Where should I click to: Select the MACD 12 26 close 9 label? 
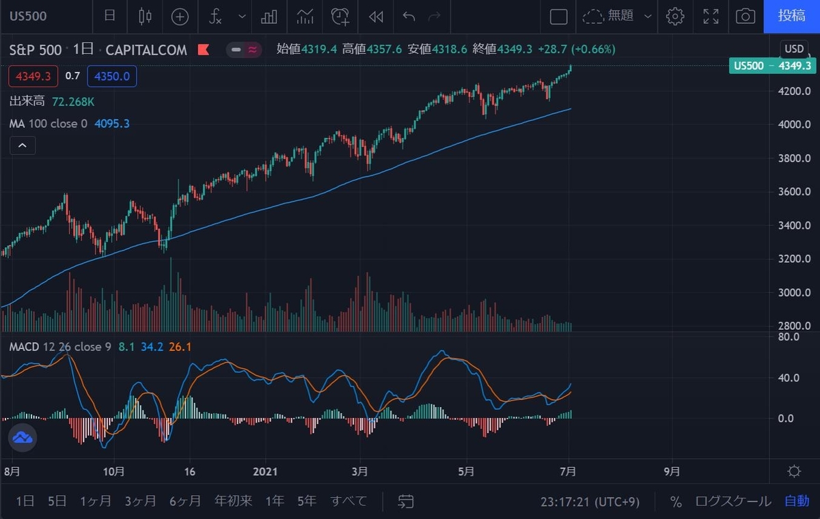[60, 347]
